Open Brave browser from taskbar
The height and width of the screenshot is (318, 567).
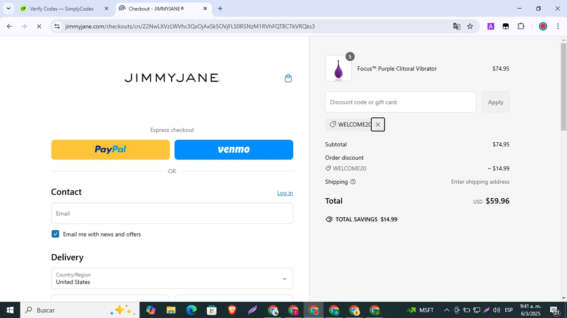coord(232,310)
